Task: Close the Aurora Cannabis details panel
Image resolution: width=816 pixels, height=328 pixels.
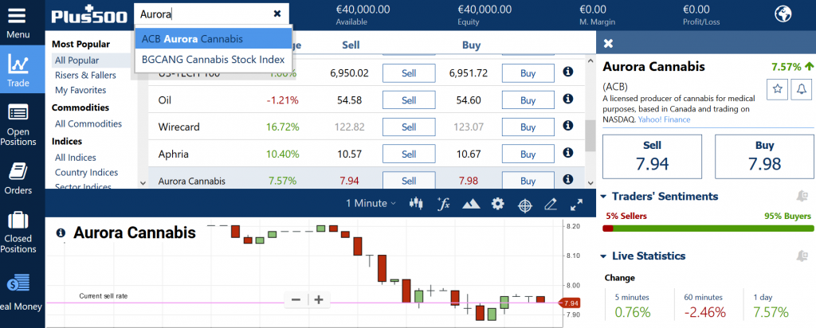Action: 608,43
